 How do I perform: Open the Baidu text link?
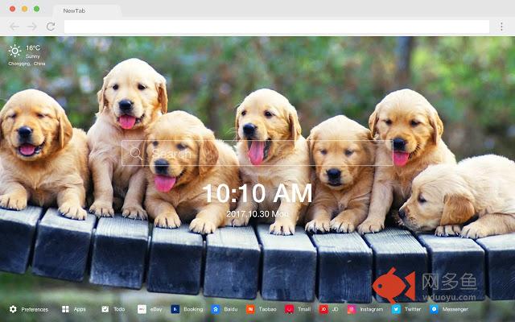point(231,309)
